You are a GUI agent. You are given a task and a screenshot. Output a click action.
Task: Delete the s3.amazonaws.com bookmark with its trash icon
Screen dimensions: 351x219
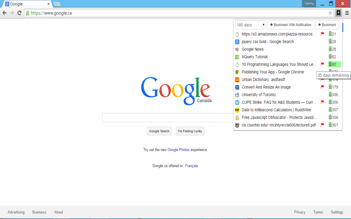[x=330, y=34]
